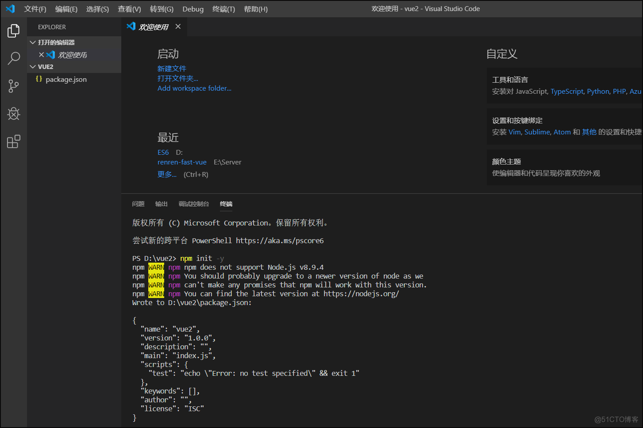The image size is (643, 428).
Task: Click the 其他 keybindings link
Action: tap(589, 132)
